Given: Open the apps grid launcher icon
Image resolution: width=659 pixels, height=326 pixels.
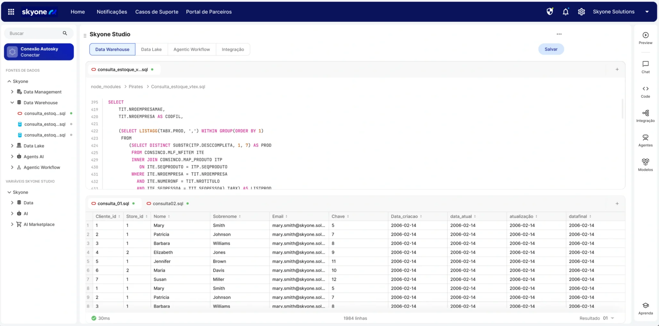Looking at the screenshot, I should click(x=11, y=12).
